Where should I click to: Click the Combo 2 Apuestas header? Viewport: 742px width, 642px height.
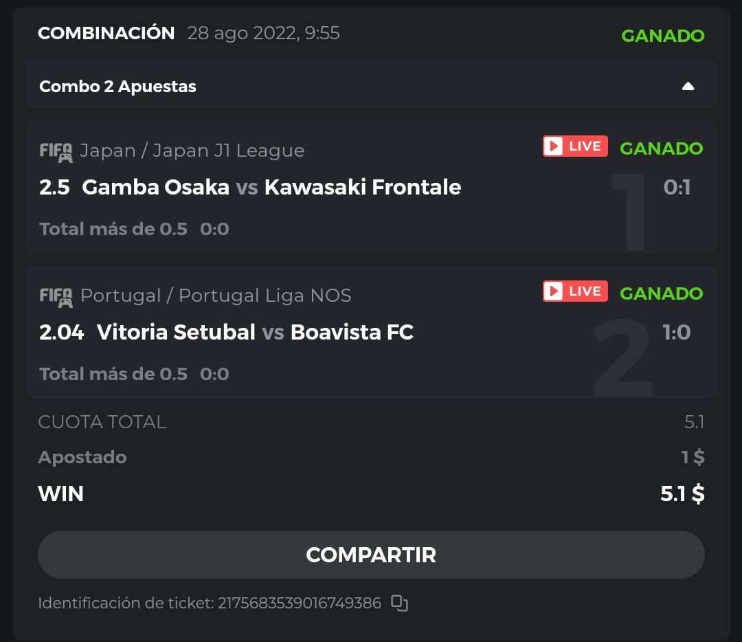click(117, 87)
